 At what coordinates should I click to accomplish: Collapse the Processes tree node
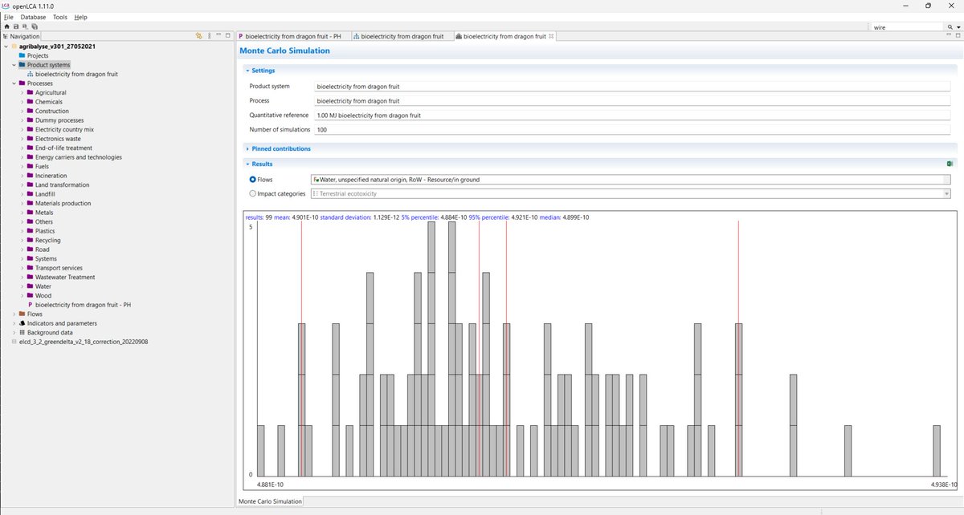point(14,83)
